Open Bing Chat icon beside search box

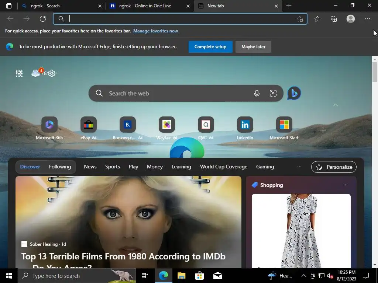tap(294, 93)
